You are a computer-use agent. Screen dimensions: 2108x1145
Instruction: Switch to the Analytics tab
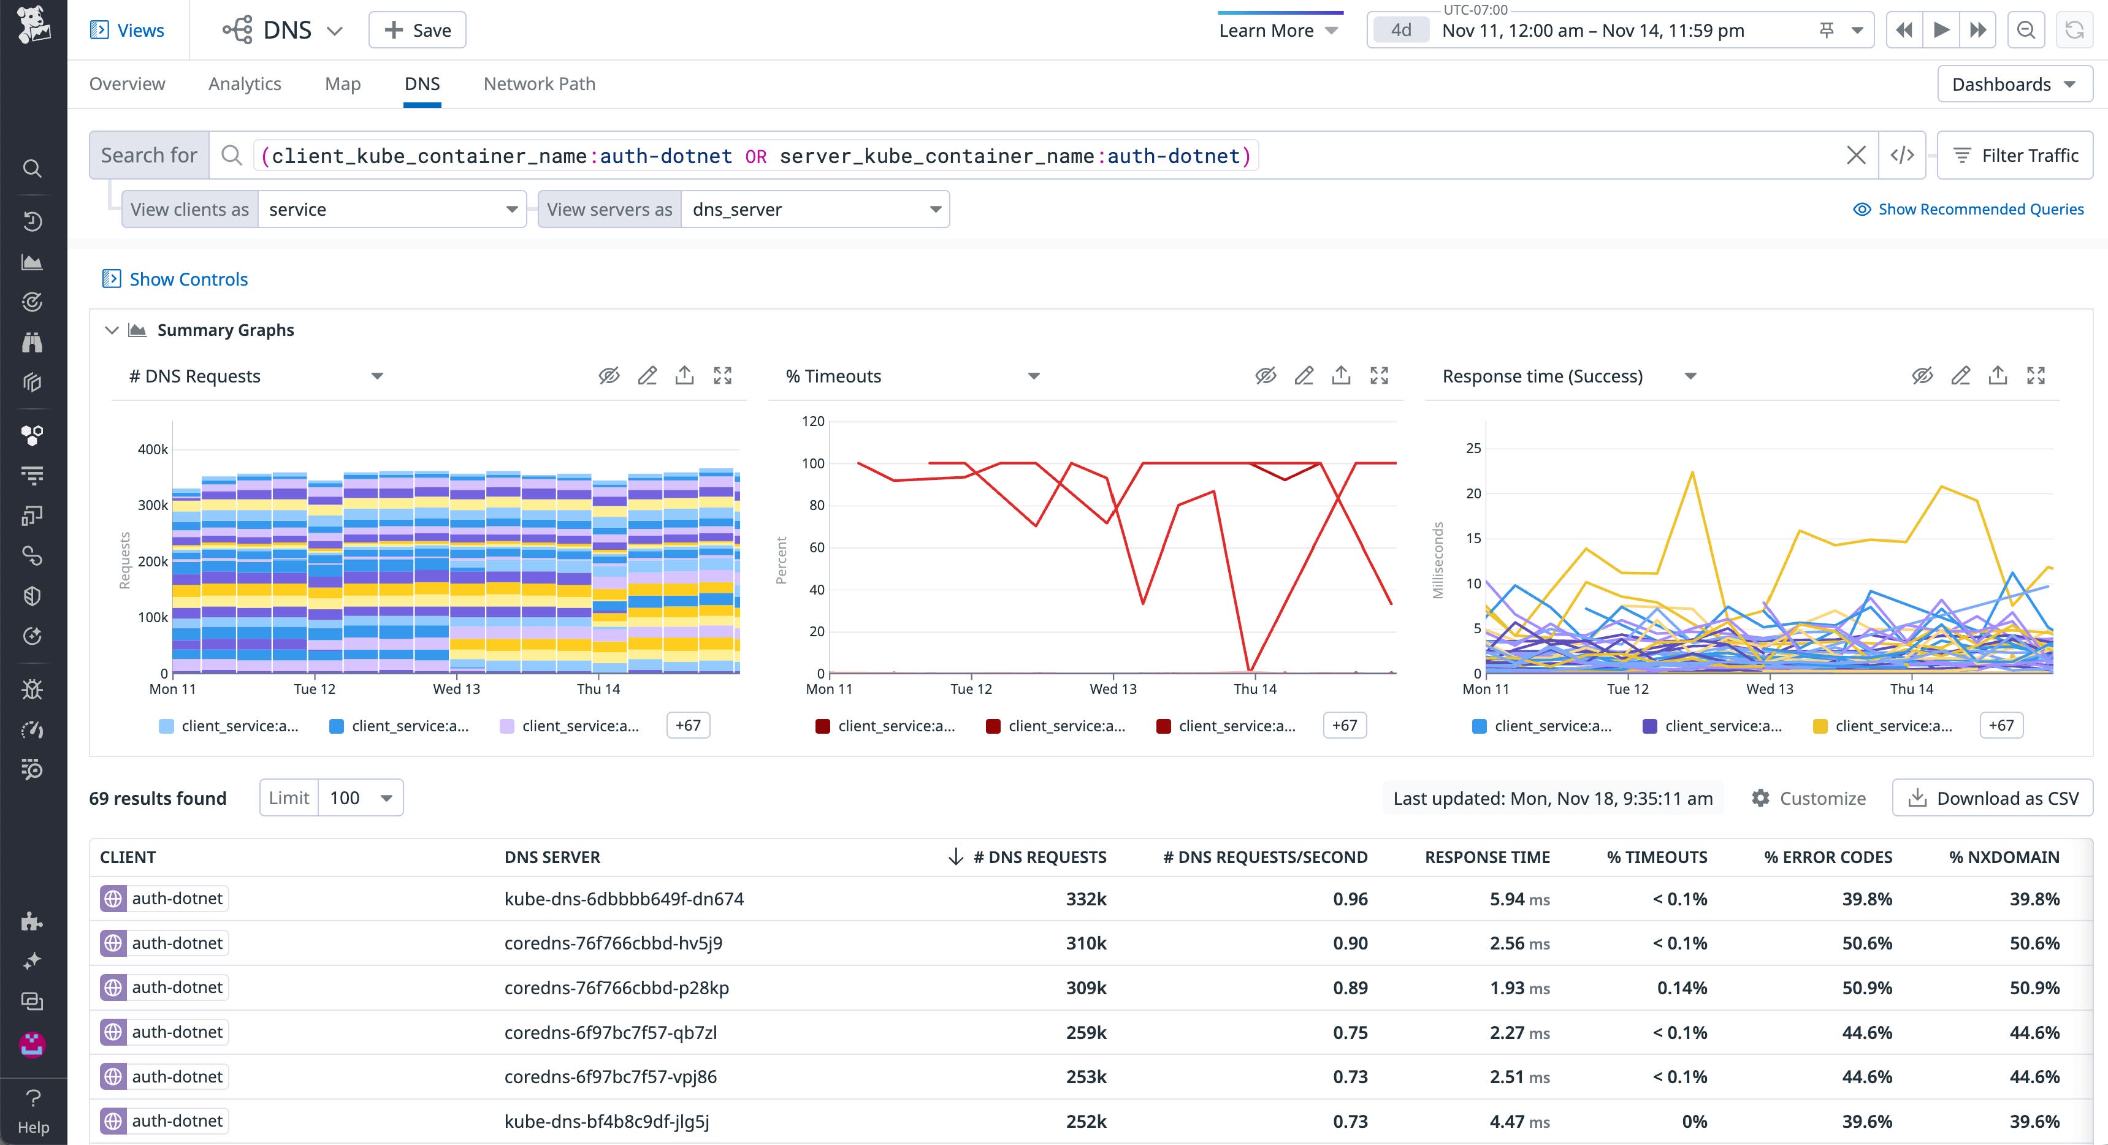pos(244,83)
